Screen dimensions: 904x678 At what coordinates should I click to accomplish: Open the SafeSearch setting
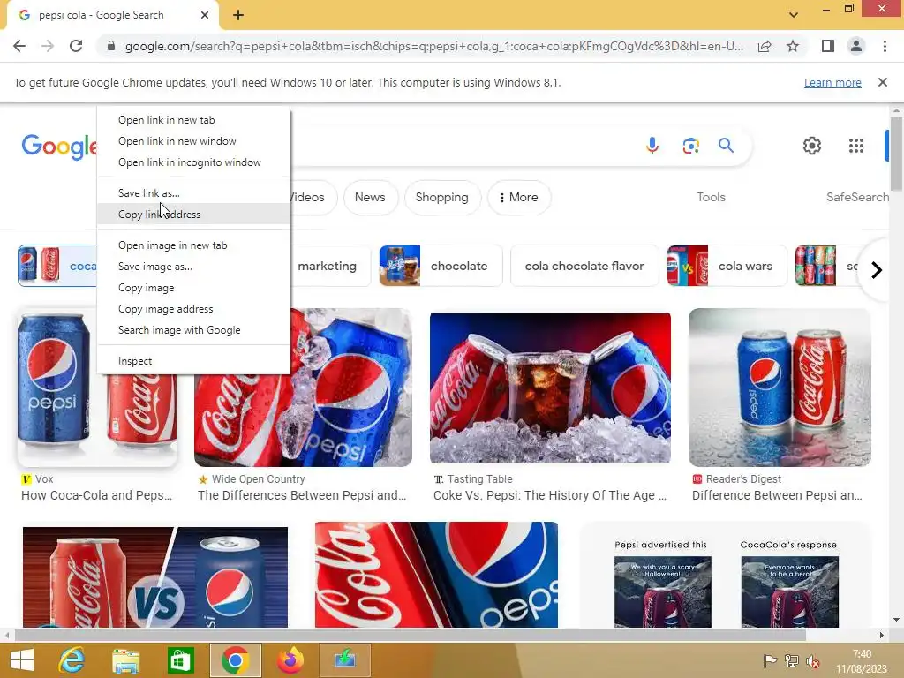857,197
